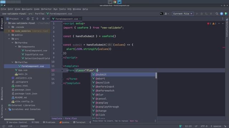Open the Current File run configuration dropdown
Image resolution: width=229 pixels, height=128 pixels.
[x=183, y=14]
